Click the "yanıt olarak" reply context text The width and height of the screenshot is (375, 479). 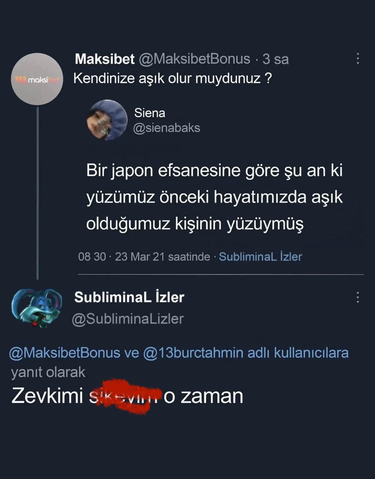pos(48,372)
